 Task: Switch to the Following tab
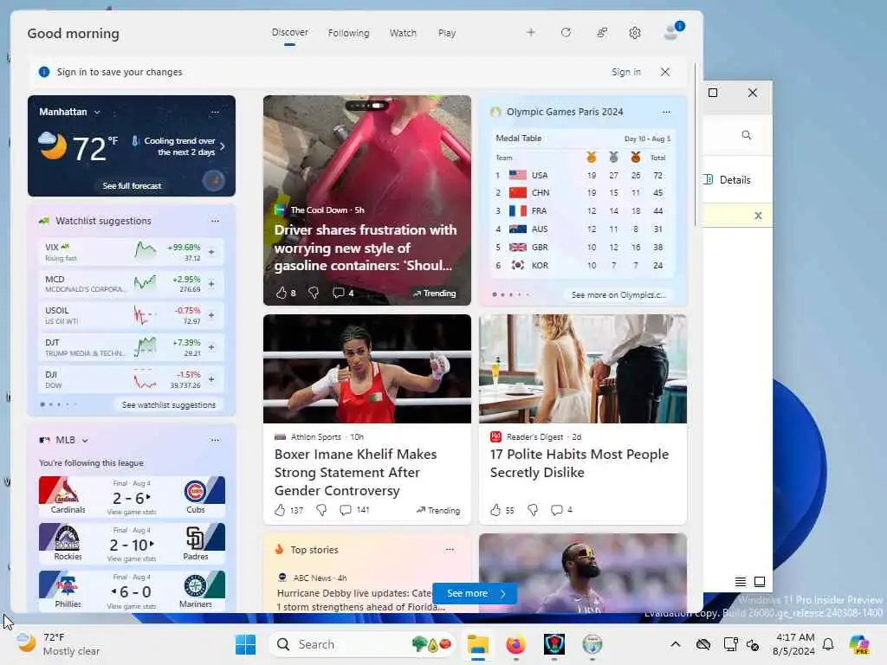pos(348,33)
